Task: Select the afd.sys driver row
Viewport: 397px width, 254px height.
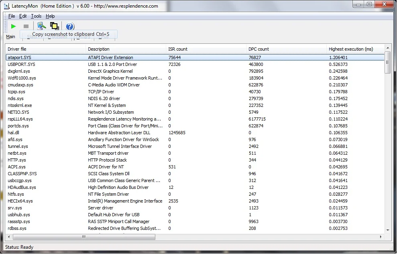Action: point(195,140)
